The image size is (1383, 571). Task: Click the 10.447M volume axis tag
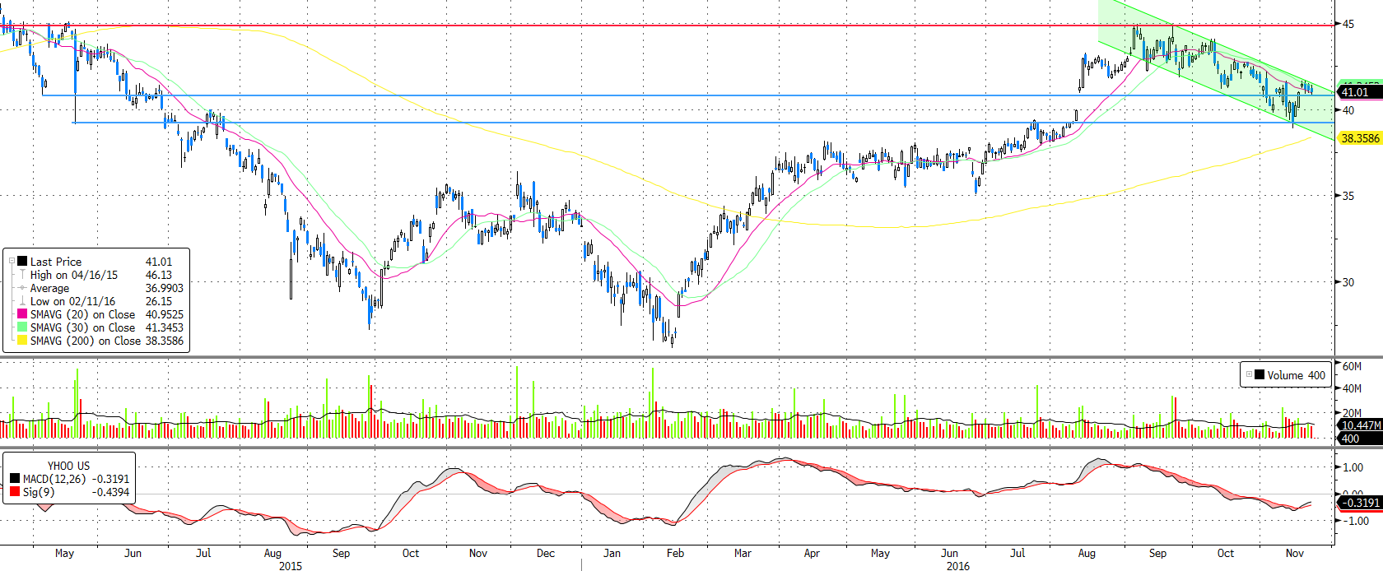(x=1360, y=425)
